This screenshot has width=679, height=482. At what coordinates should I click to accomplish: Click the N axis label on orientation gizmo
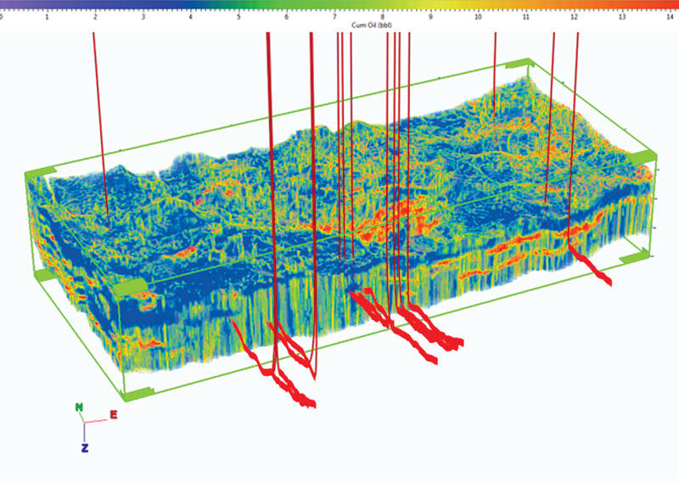point(79,407)
